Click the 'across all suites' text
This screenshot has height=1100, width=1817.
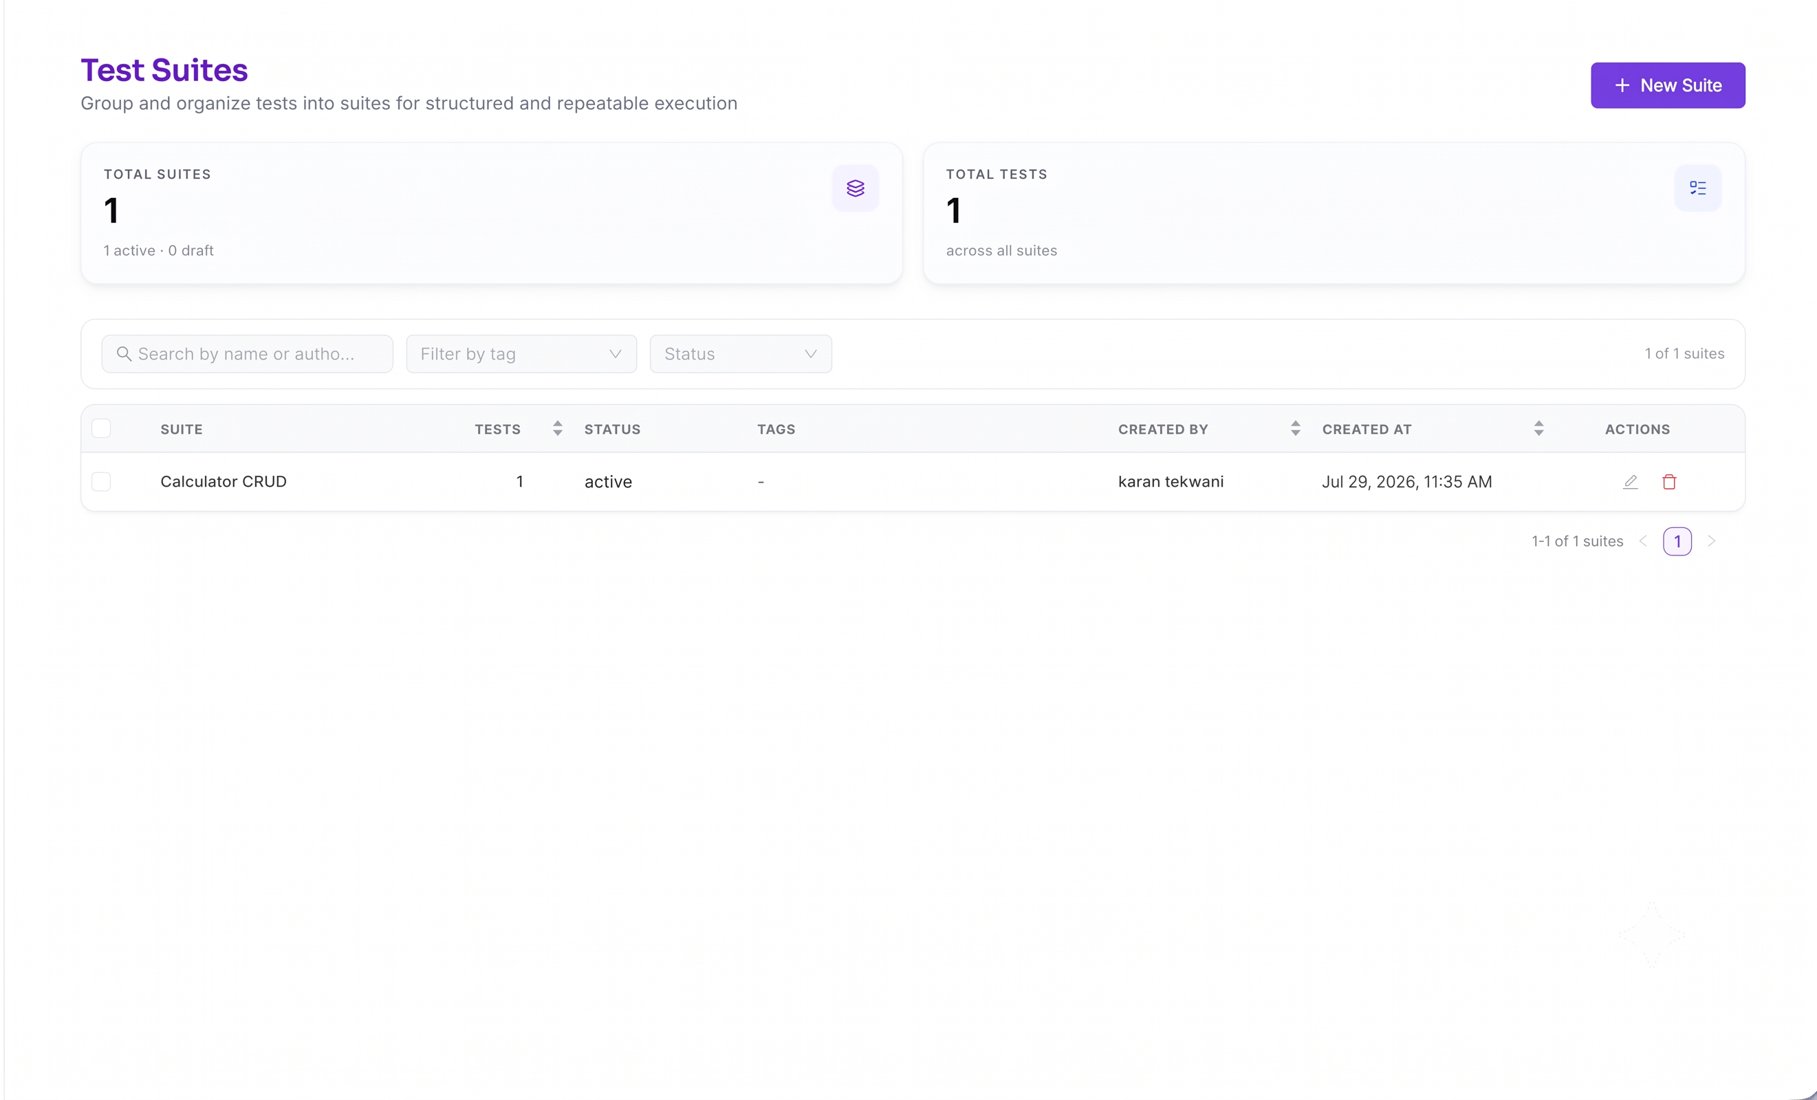(x=1001, y=251)
